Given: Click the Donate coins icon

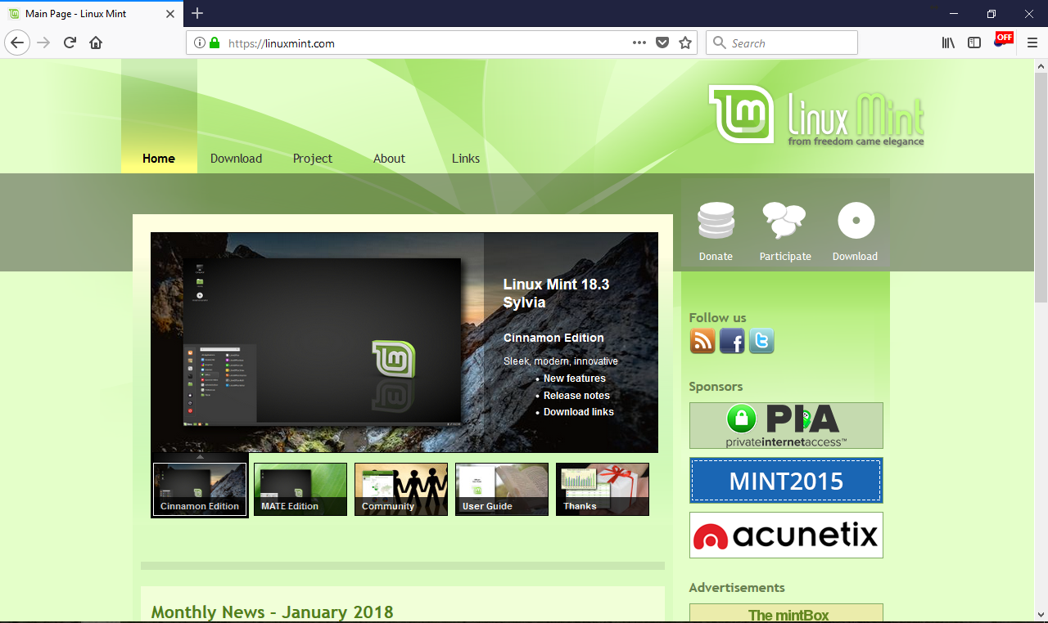Looking at the screenshot, I should point(716,222).
